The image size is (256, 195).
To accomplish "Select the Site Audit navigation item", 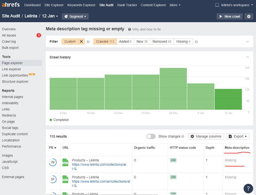I will click(x=106, y=5).
